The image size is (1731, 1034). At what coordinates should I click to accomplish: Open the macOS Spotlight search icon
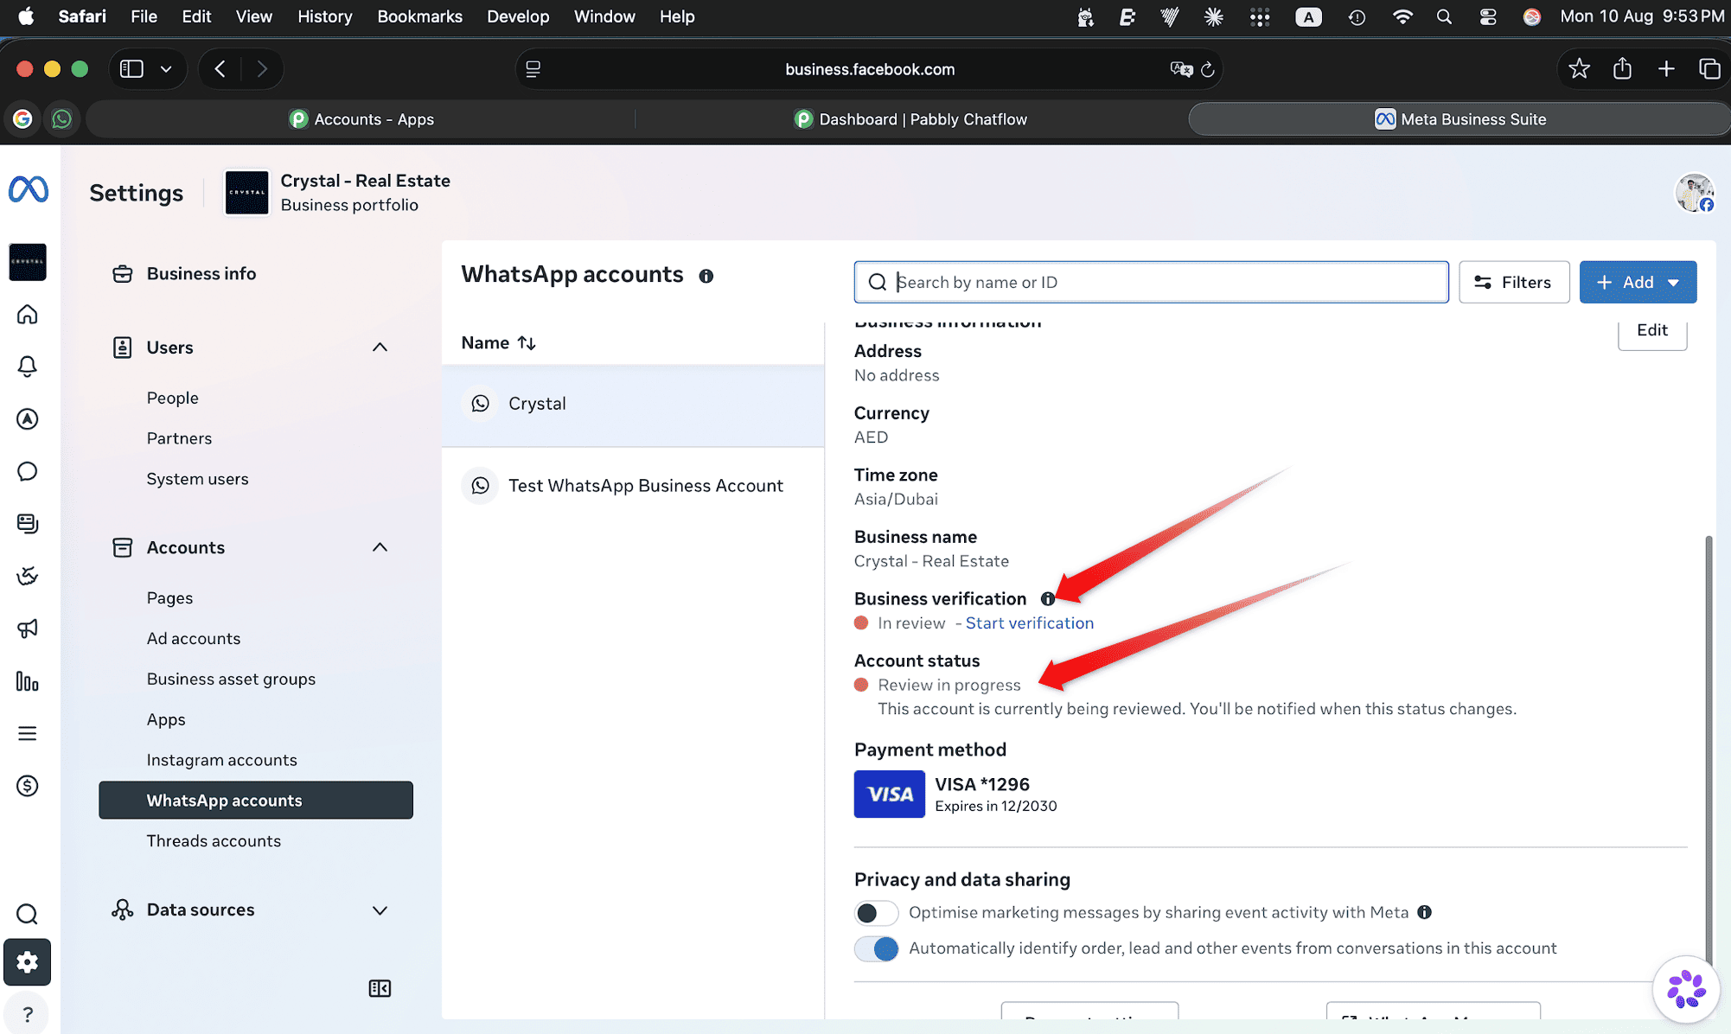pyautogui.click(x=1444, y=16)
